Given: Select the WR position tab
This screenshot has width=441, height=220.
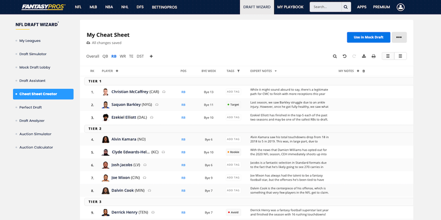Looking at the screenshot, I should [x=123, y=56].
